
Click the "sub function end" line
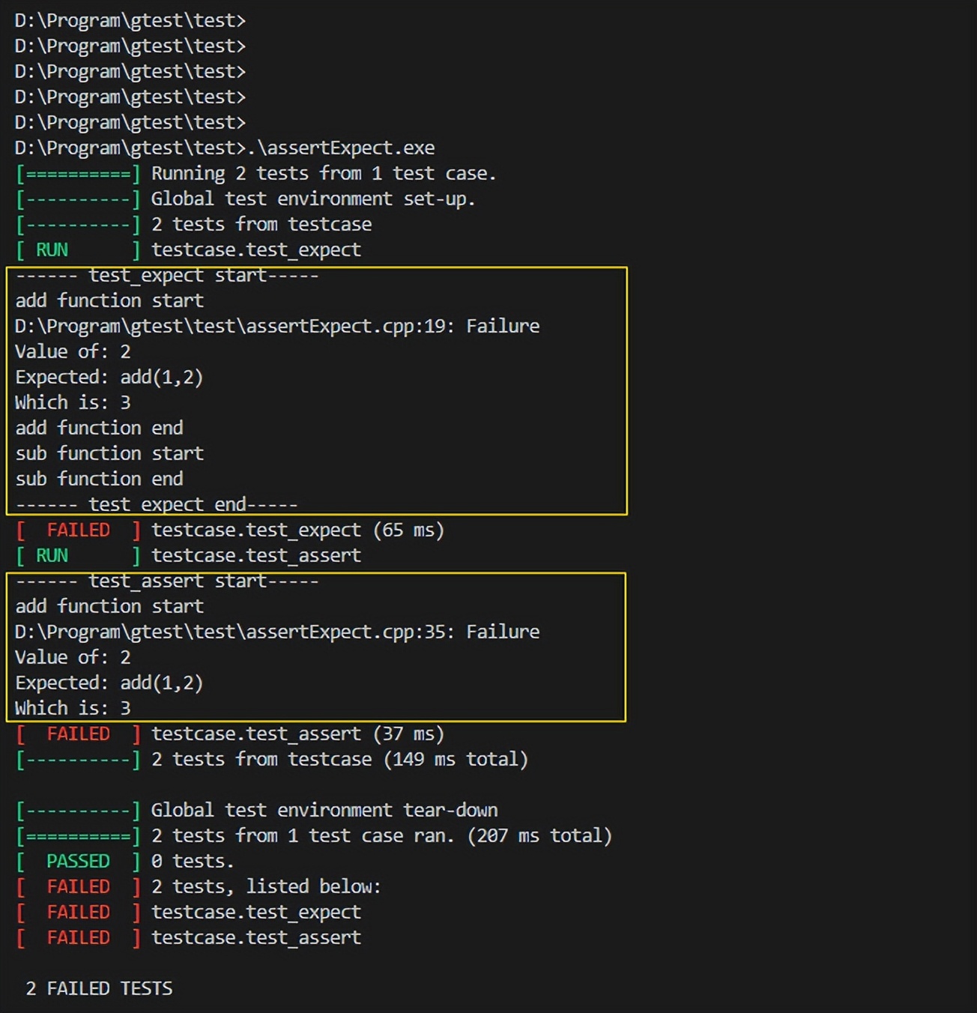click(99, 480)
